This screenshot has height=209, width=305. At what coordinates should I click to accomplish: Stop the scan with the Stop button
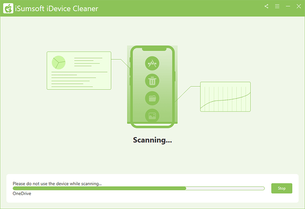click(281, 188)
